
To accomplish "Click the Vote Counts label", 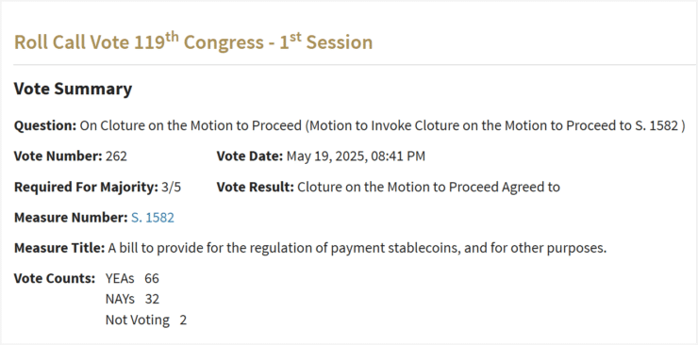I will tap(55, 278).
